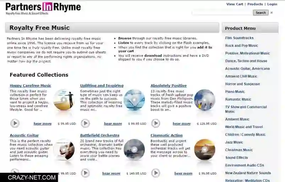Click the Battlefield Orchestra CD image

click(x=134, y=150)
